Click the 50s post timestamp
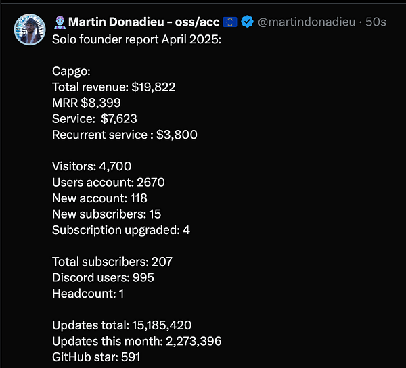The image size is (406, 368). tap(376, 22)
